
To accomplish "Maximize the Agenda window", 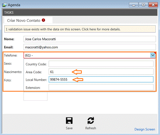I will point(143,5).
